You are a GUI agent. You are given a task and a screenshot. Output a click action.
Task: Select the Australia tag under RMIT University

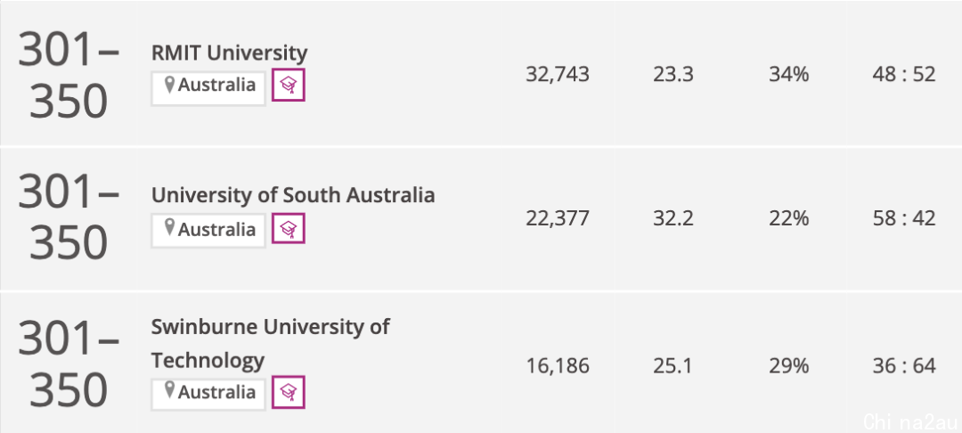tap(208, 88)
